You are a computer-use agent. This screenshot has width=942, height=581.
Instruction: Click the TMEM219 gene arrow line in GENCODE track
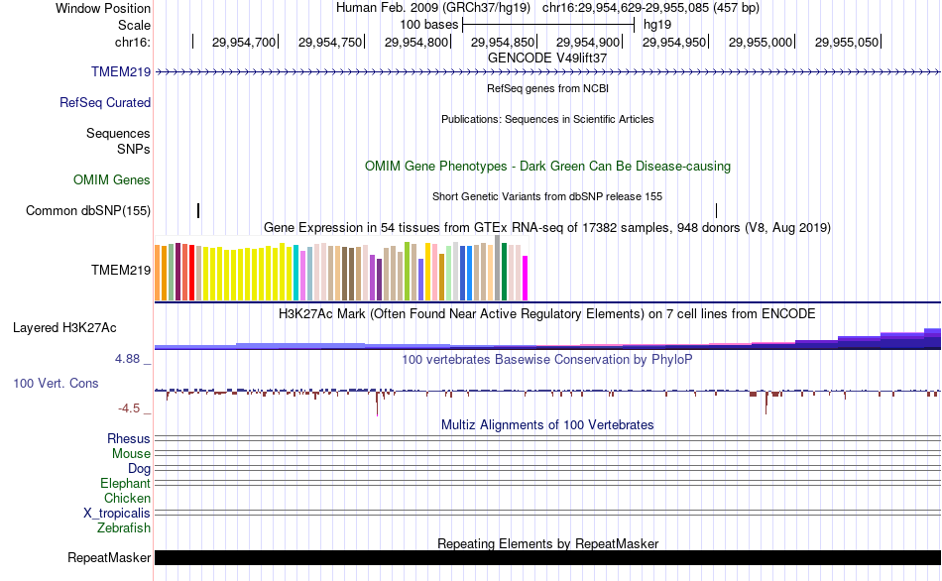(547, 71)
